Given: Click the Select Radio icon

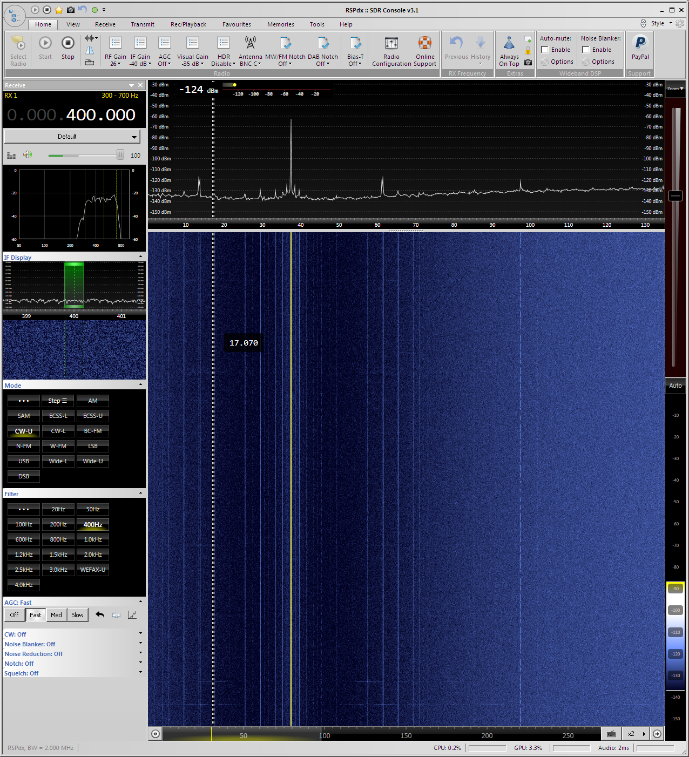Looking at the screenshot, I should (x=18, y=44).
